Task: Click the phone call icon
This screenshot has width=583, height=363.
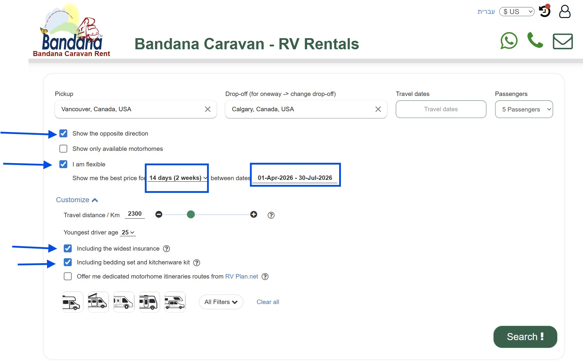Action: [x=535, y=41]
